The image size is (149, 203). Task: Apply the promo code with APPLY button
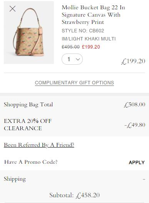point(137,163)
